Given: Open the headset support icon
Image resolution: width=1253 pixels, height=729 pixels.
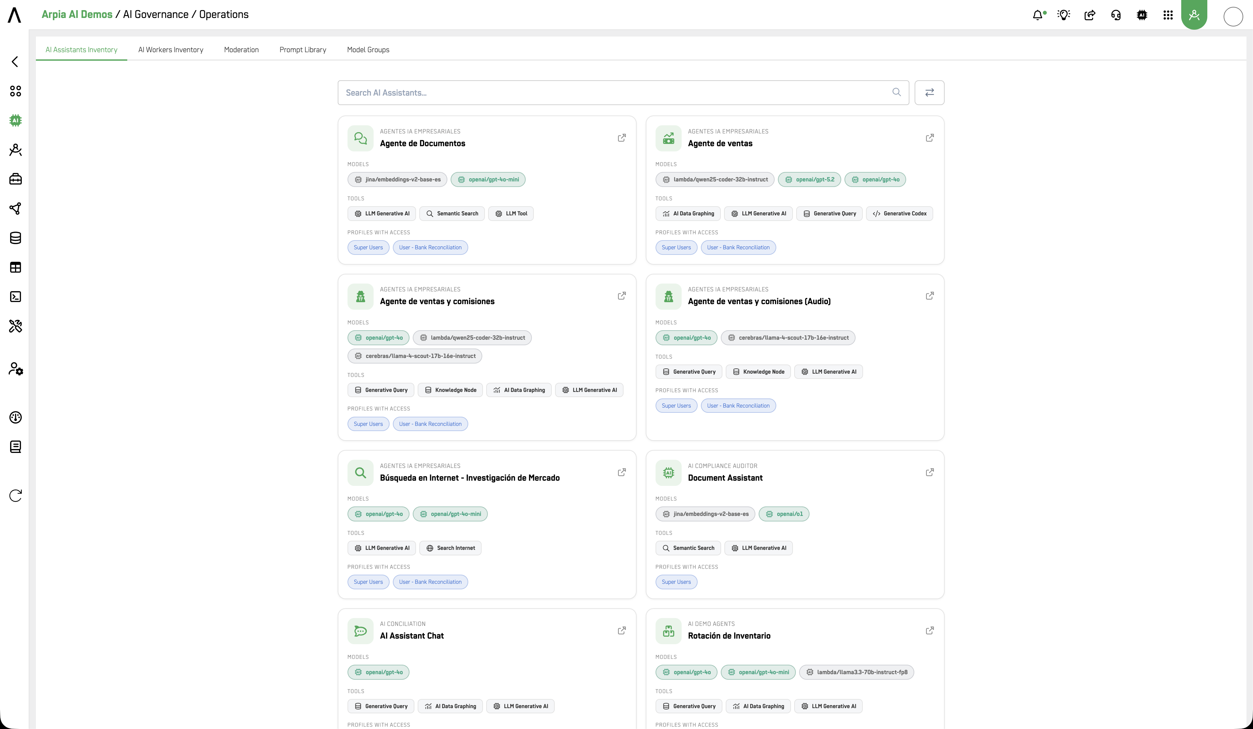Looking at the screenshot, I should click(x=1116, y=15).
